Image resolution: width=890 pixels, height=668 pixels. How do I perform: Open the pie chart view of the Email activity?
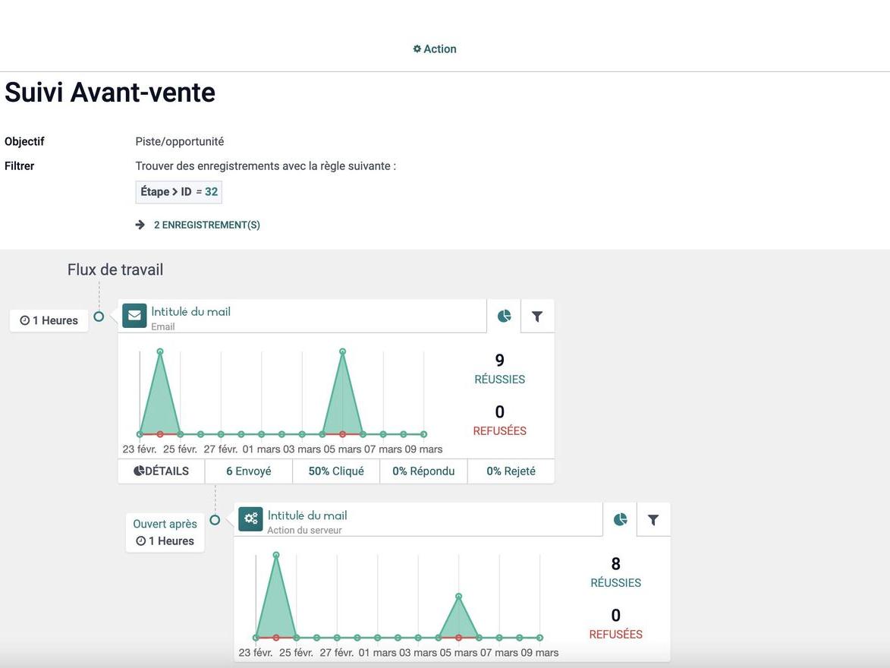coord(503,316)
